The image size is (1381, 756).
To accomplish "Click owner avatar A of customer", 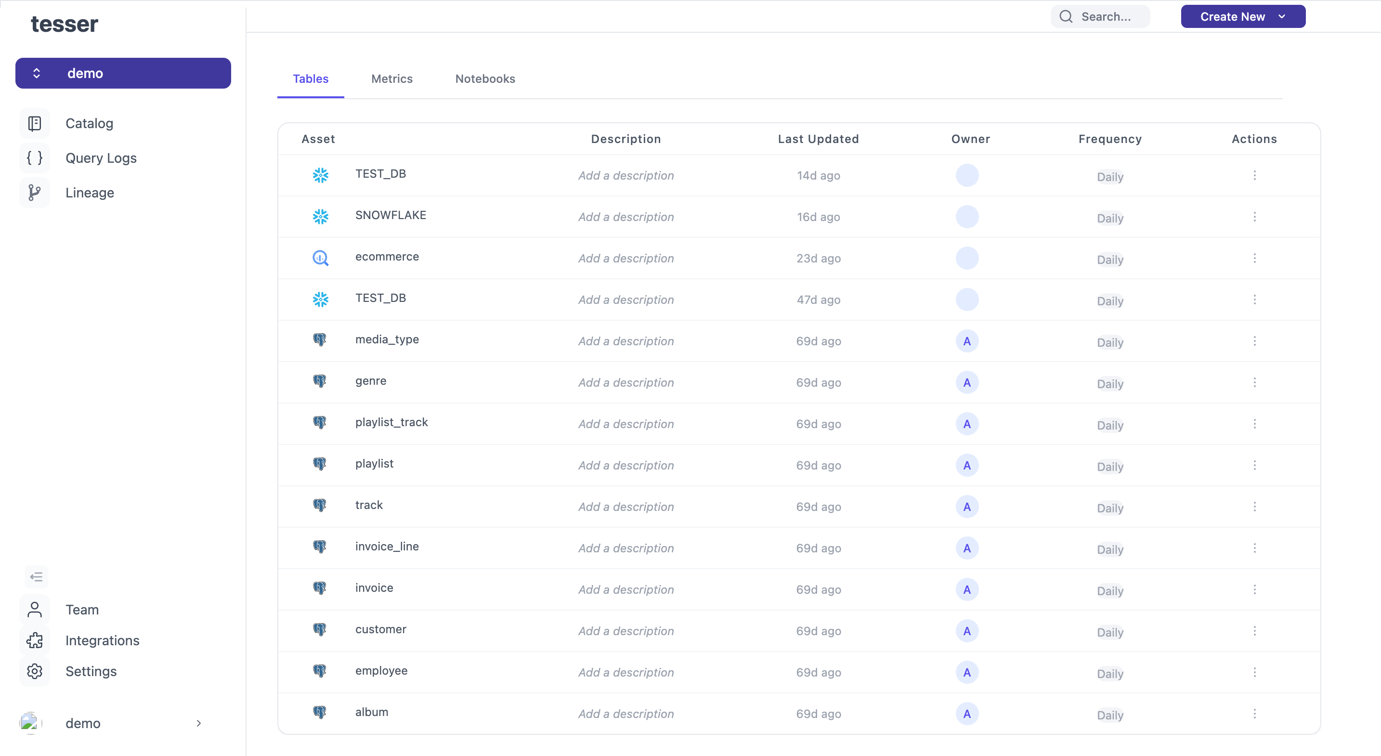I will tap(966, 630).
